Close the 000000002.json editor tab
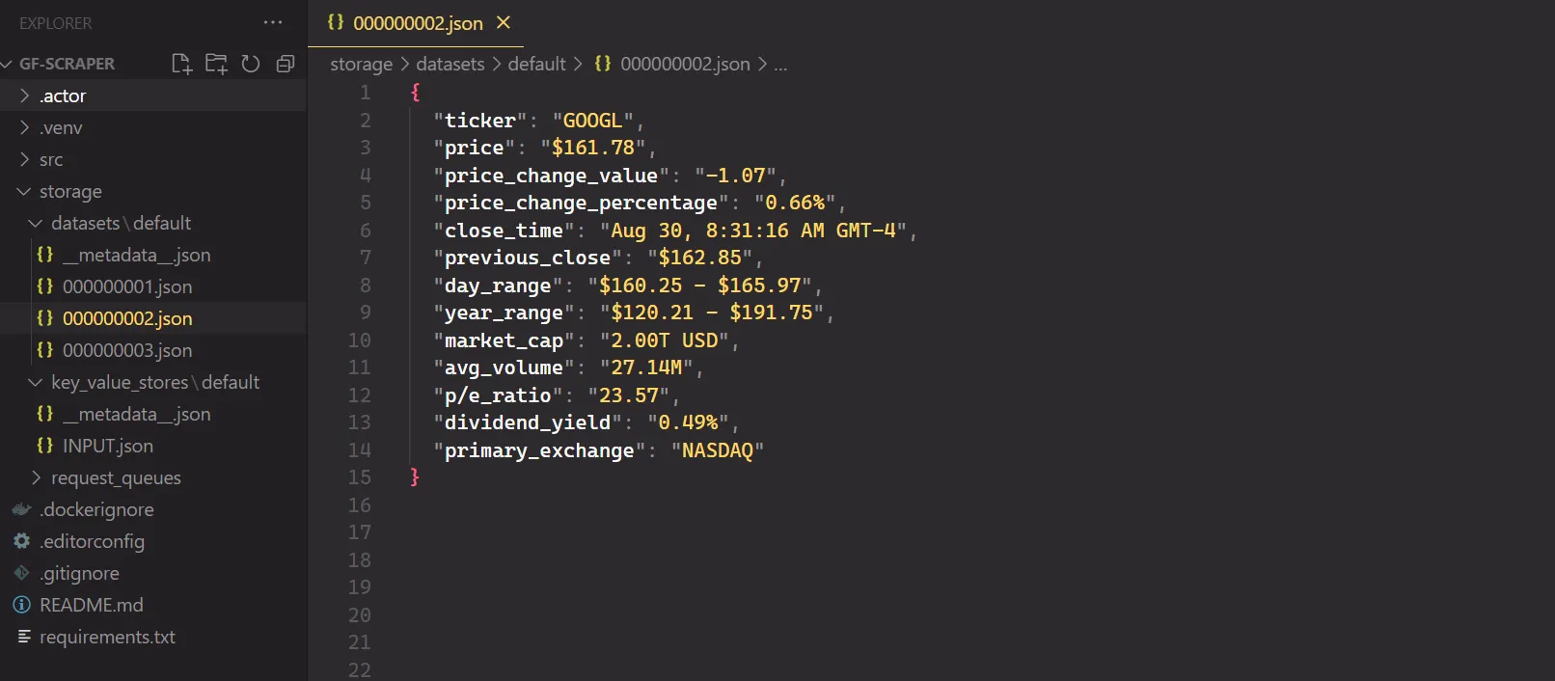 pos(504,22)
